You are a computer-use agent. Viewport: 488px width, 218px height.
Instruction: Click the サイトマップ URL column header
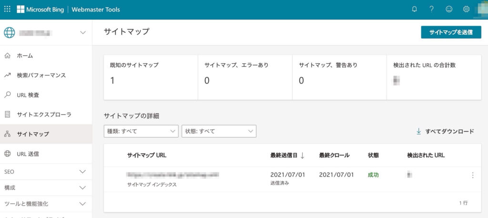pyautogui.click(x=147, y=156)
